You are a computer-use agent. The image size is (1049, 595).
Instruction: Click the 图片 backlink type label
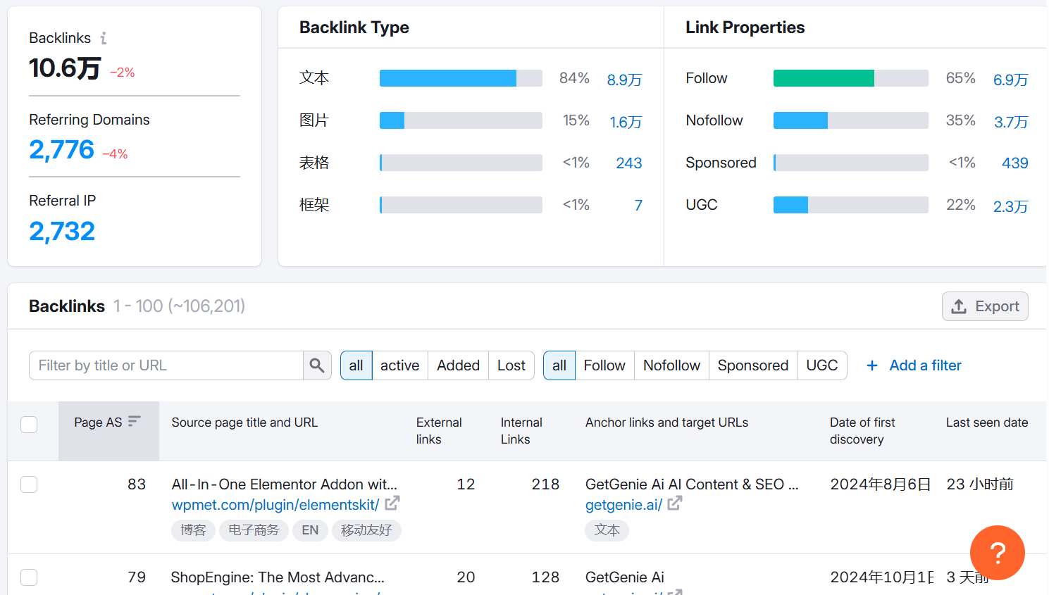pos(314,120)
